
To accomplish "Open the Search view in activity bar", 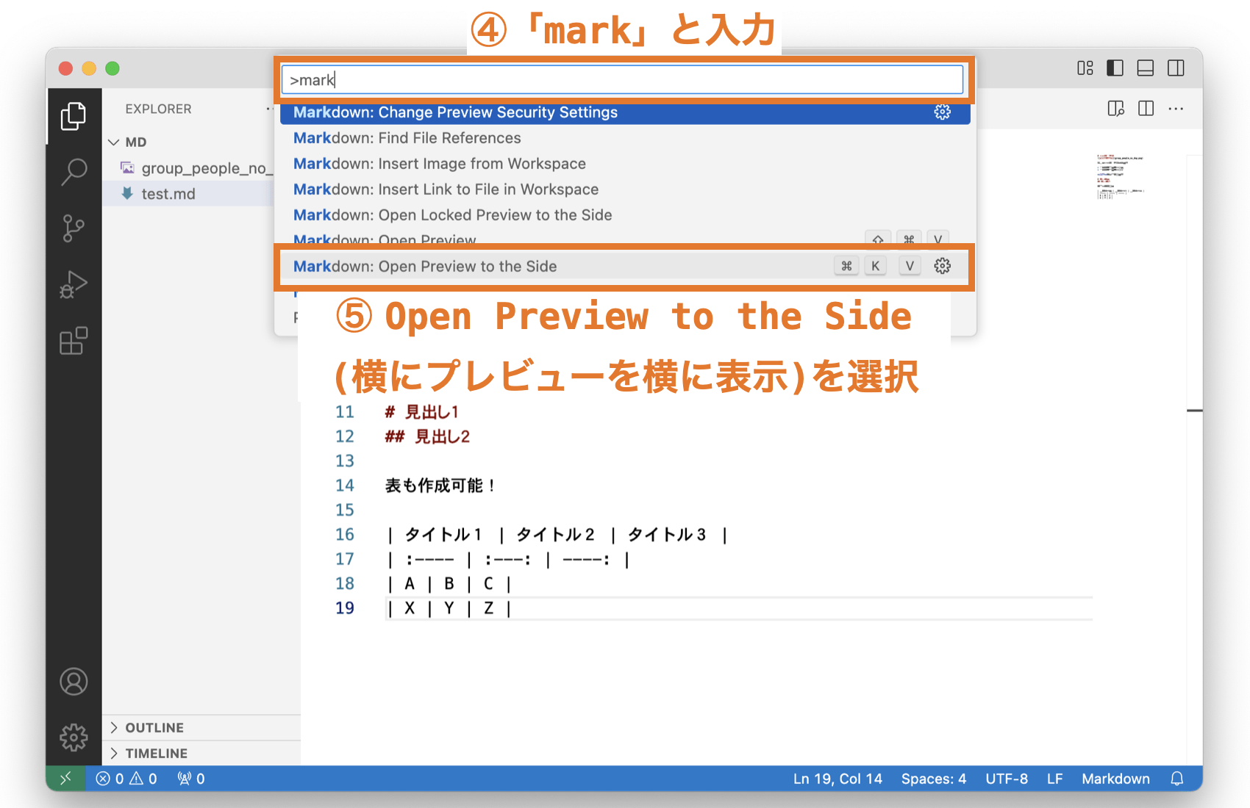I will 74,172.
